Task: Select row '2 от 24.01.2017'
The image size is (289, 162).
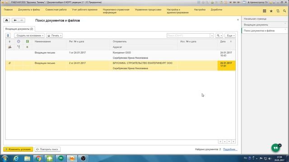Action: coord(121,66)
